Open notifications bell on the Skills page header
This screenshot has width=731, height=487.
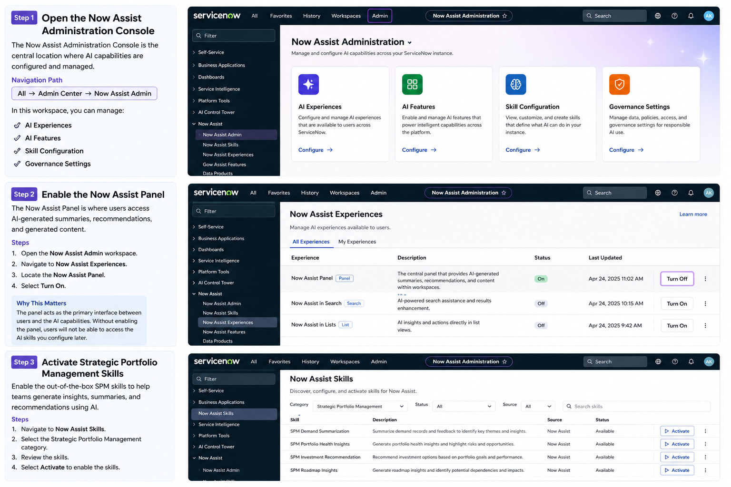click(691, 361)
